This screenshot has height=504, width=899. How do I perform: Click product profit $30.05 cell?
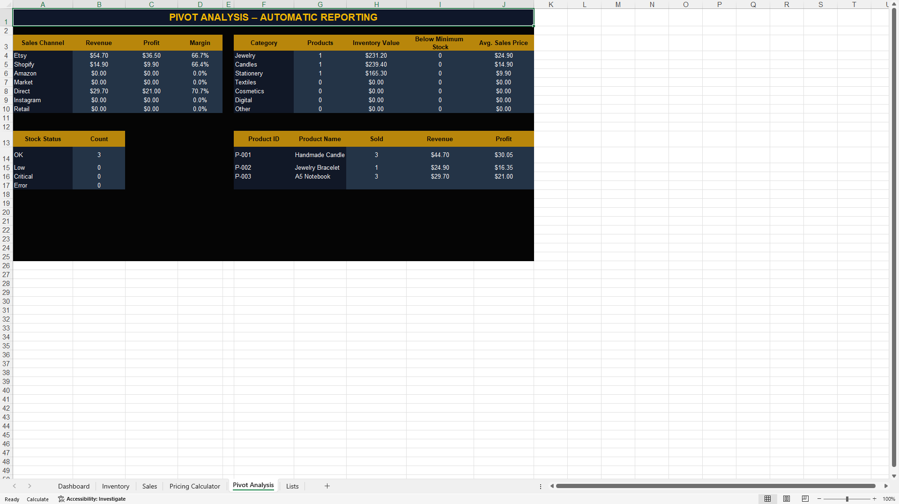click(504, 155)
